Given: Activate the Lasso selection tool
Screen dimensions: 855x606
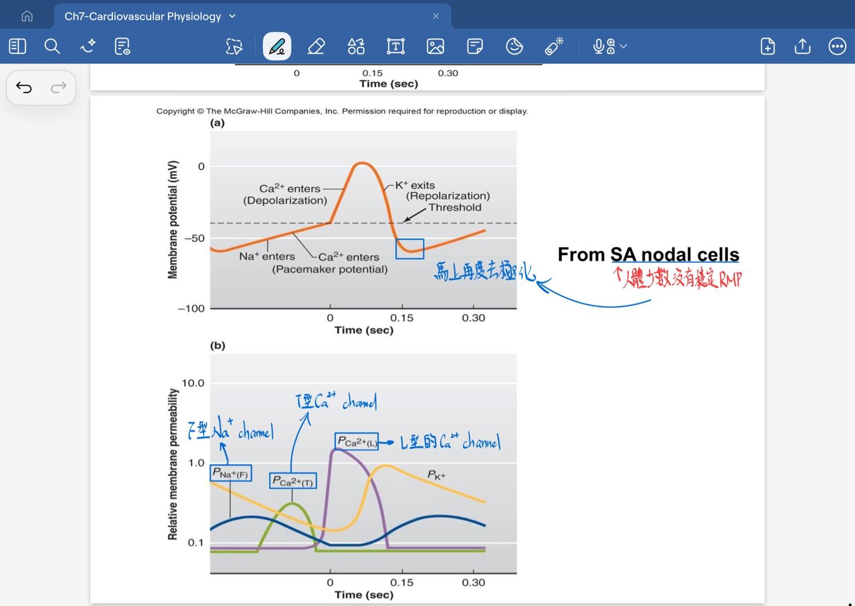Looking at the screenshot, I should pos(234,46).
